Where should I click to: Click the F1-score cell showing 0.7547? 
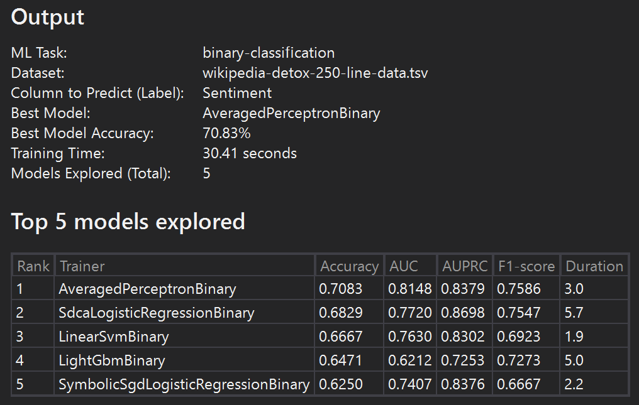click(x=518, y=313)
